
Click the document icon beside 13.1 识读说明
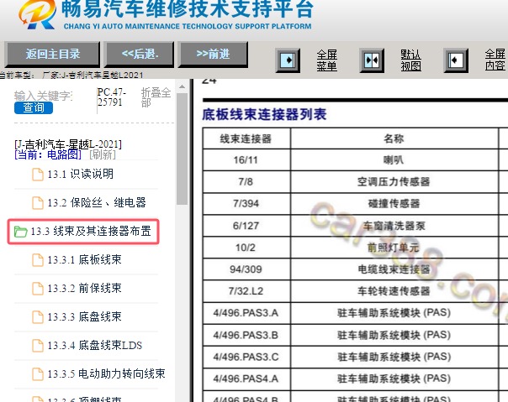tap(38, 175)
